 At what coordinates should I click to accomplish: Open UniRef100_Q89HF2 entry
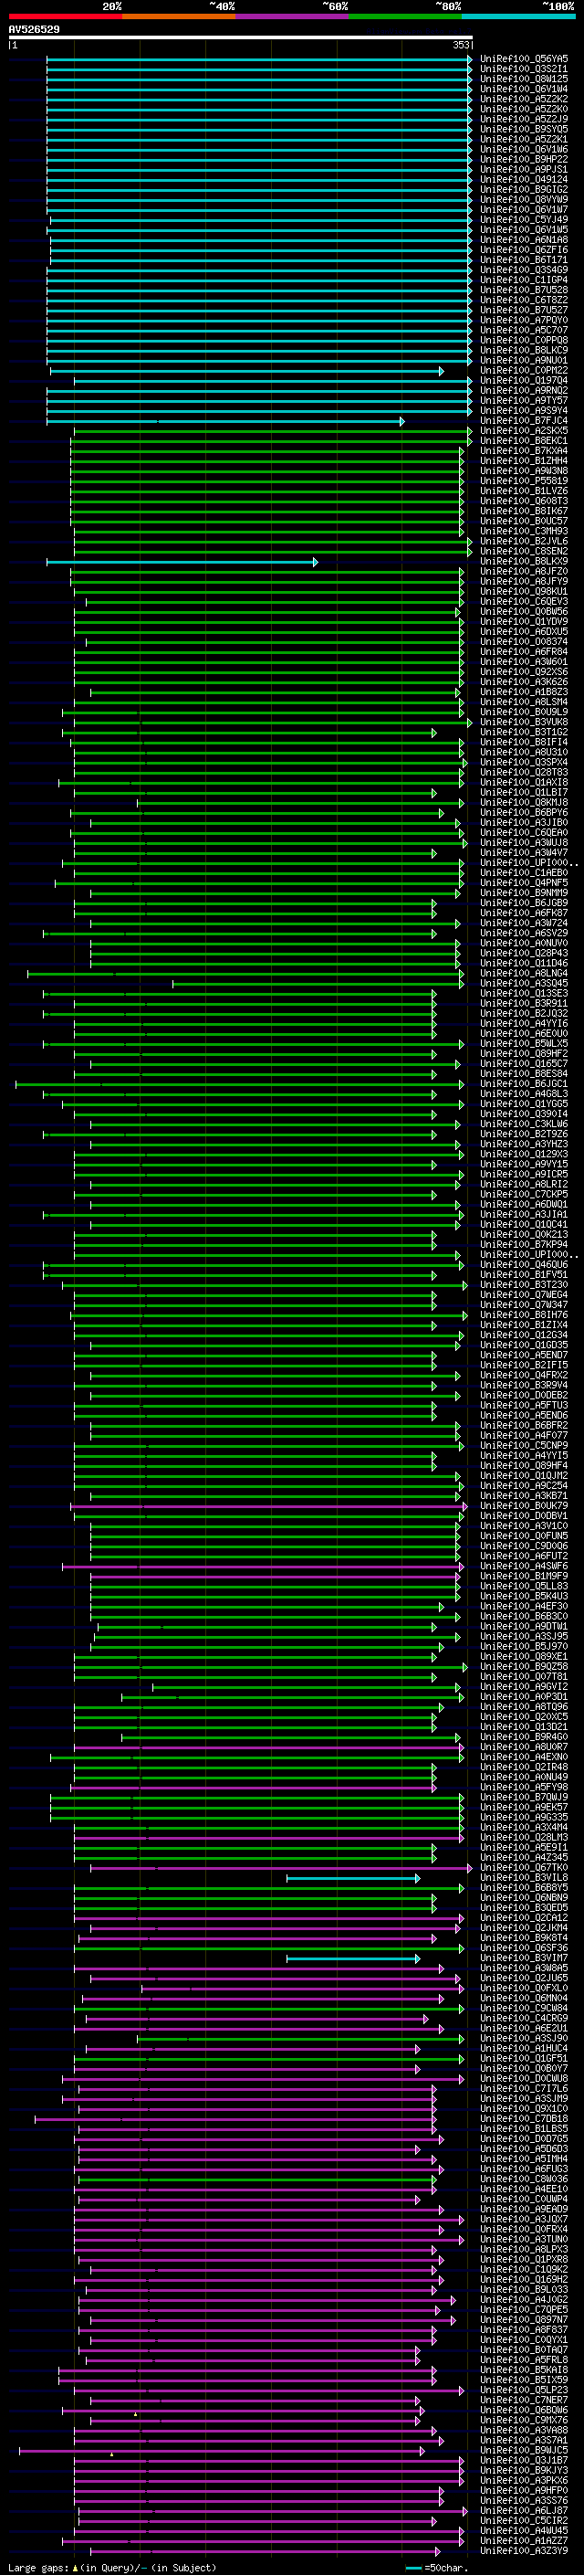click(524, 1053)
